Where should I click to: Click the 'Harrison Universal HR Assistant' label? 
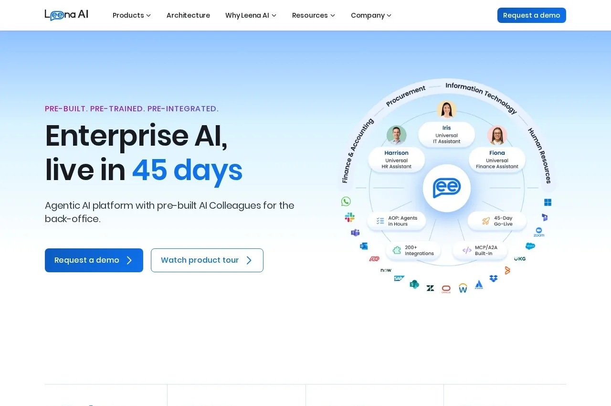[x=397, y=160]
